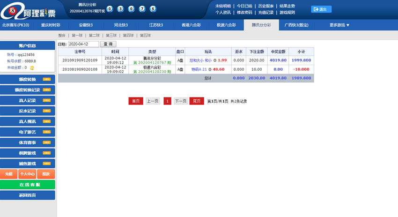
Task: Click the 尾页 last page button
Action: point(197,101)
